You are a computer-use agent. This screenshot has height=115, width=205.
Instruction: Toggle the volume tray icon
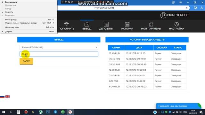[181, 112]
